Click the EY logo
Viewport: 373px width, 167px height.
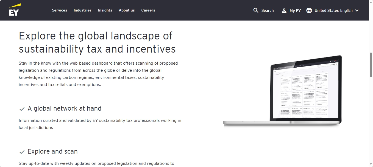15,10
